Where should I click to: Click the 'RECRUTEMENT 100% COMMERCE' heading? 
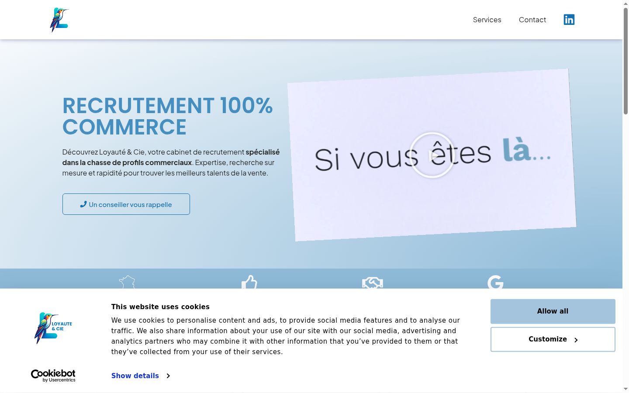click(168, 116)
